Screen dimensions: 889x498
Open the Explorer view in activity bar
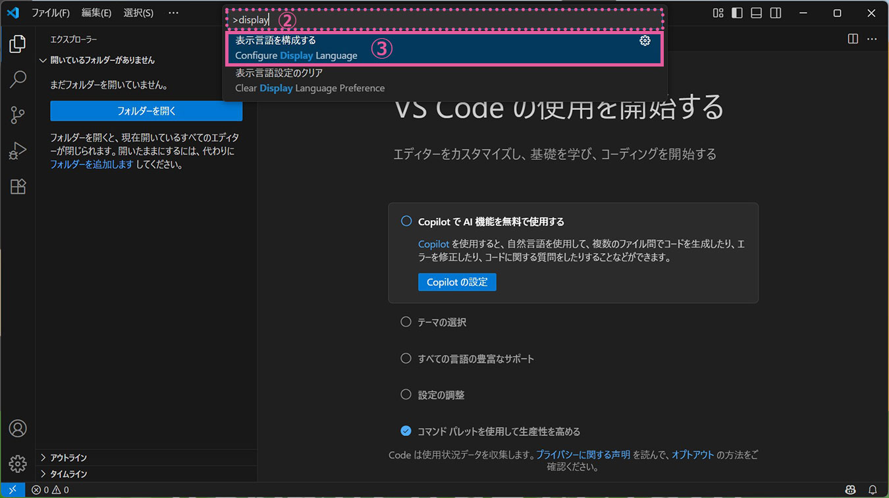18,44
